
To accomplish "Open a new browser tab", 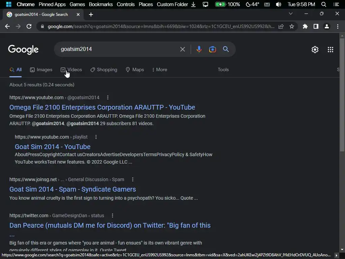I will (x=91, y=15).
